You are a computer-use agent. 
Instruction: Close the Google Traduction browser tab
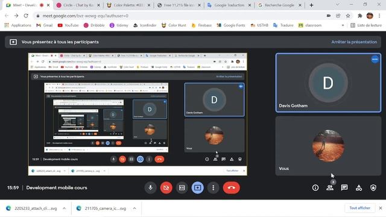click(250, 5)
